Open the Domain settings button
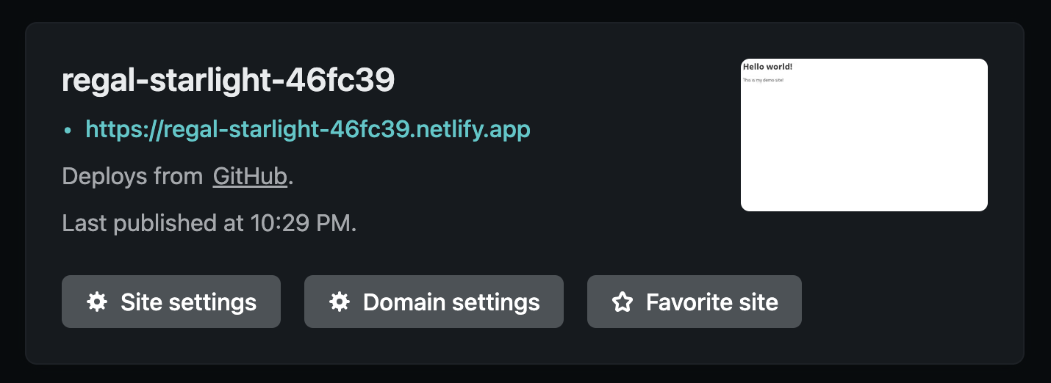1051x383 pixels. (x=434, y=302)
